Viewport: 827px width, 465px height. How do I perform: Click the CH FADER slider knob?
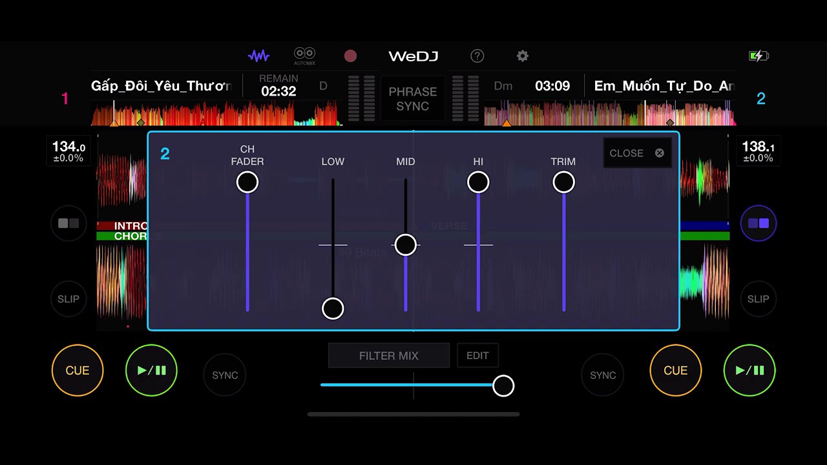coord(247,182)
